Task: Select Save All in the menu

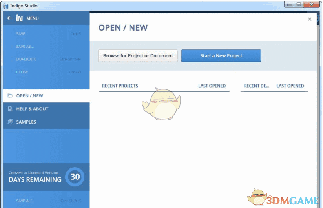Action: [46, 201]
